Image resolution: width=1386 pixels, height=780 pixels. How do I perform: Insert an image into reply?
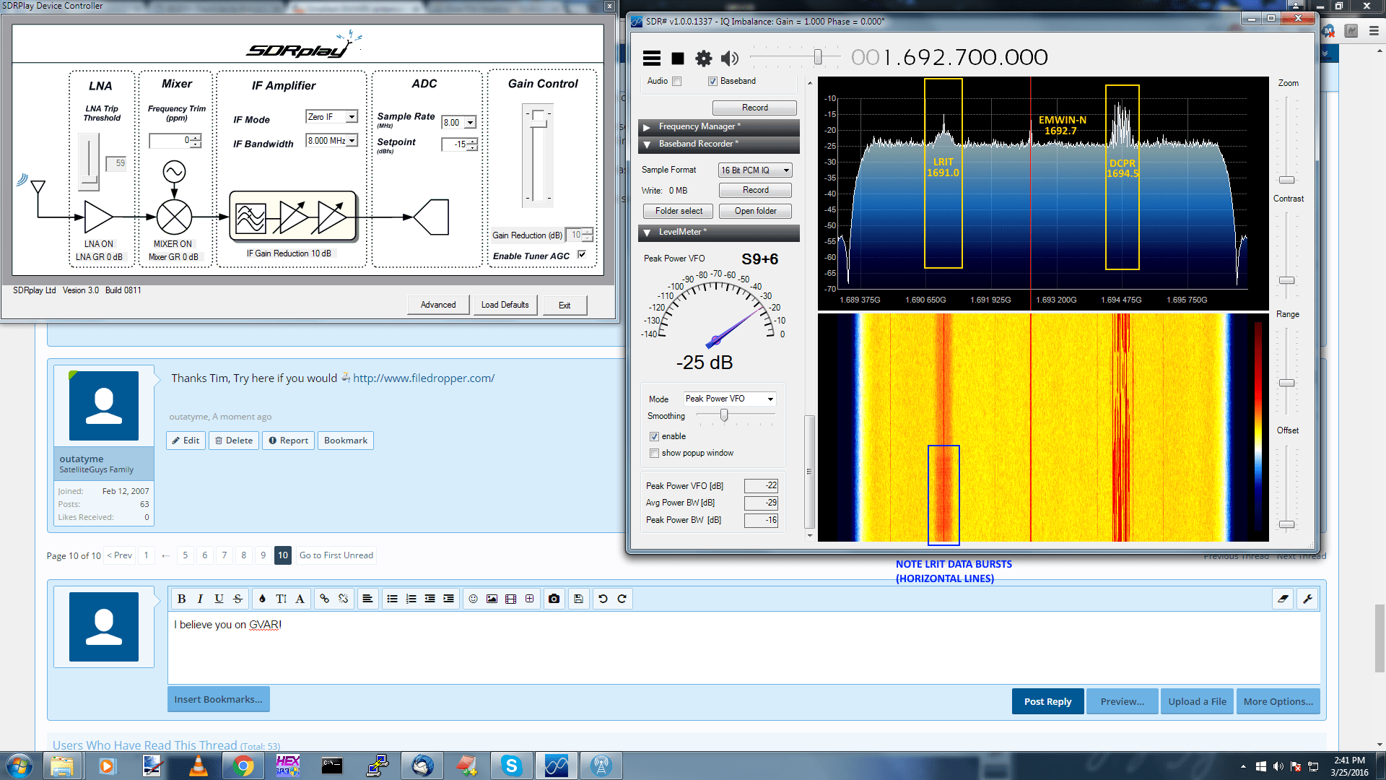tap(492, 599)
